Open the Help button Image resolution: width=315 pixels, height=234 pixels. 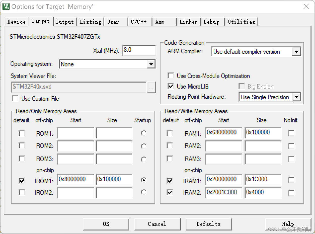click(288, 224)
